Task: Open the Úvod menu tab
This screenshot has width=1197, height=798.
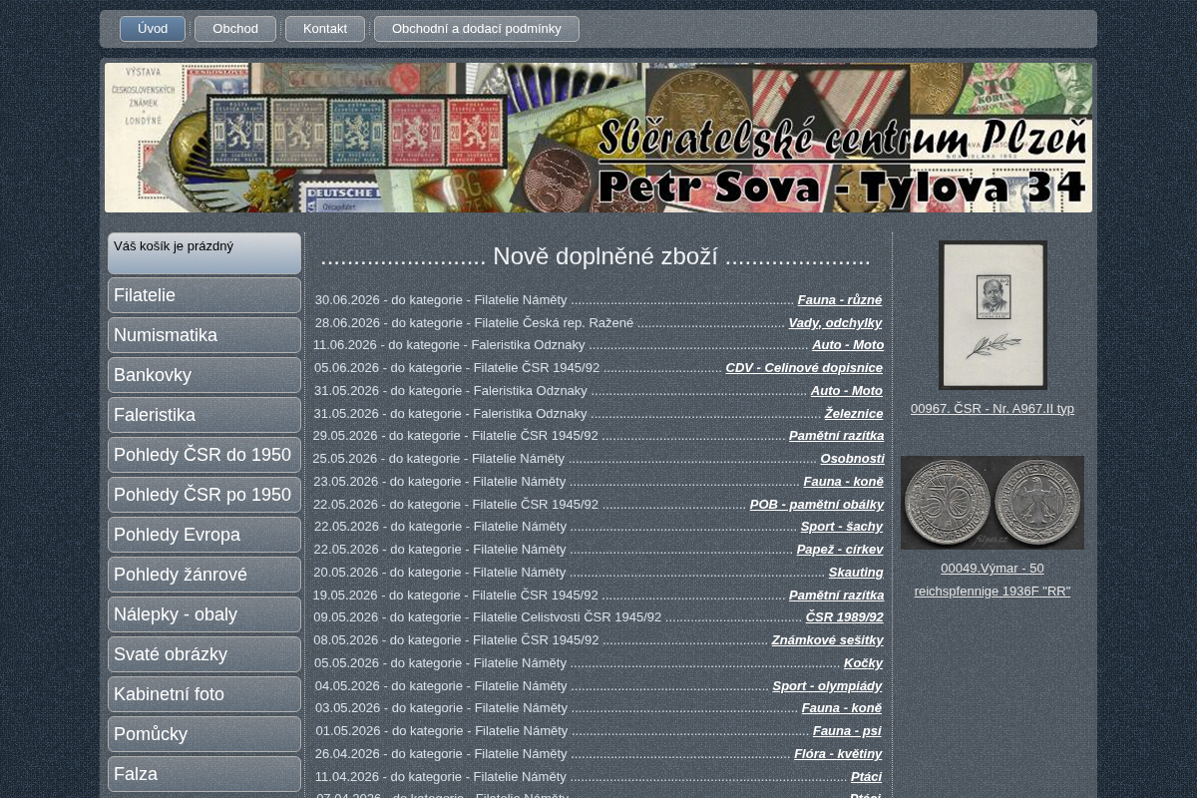Action: (153, 29)
